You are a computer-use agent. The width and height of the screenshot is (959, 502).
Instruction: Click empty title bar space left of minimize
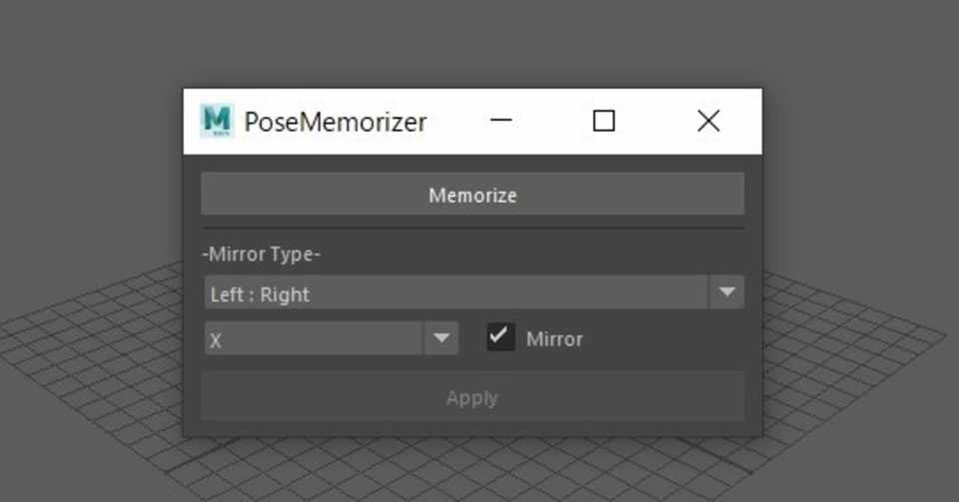[456, 121]
